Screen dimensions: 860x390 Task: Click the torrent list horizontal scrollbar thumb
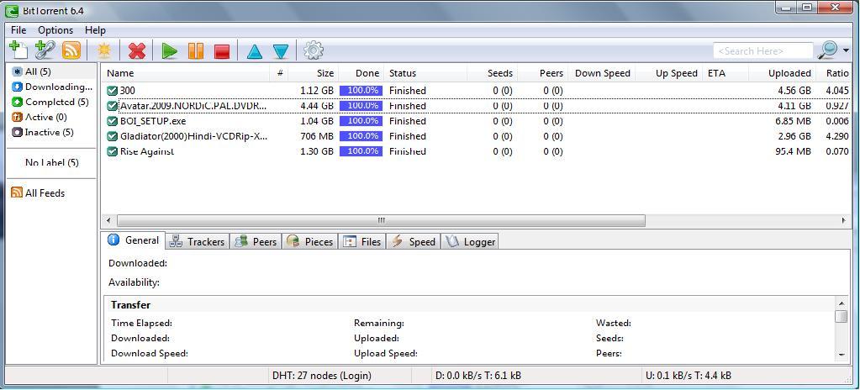coord(381,220)
